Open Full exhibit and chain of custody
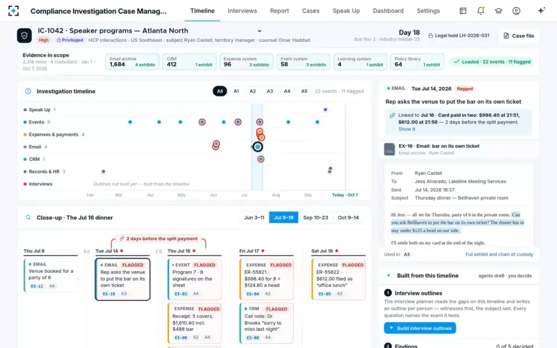This screenshot has height=348, width=557. 499,254
